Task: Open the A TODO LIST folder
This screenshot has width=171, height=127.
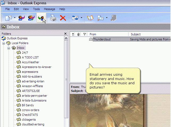Action: pyautogui.click(x=30, y=57)
